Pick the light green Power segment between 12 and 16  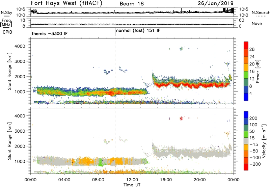[x=246, y=75]
